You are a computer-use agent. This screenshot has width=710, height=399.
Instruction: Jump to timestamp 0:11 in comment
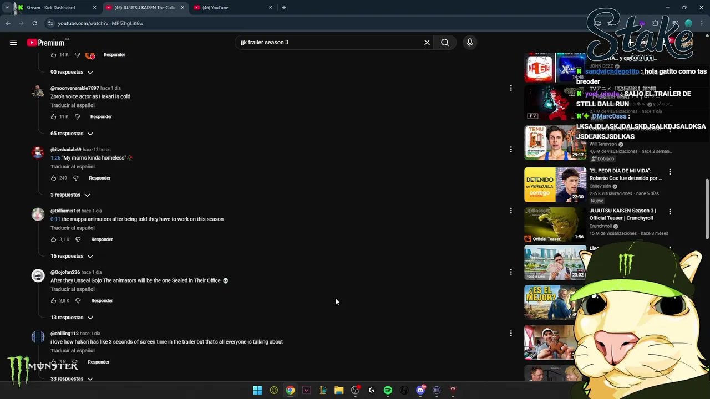(55, 219)
